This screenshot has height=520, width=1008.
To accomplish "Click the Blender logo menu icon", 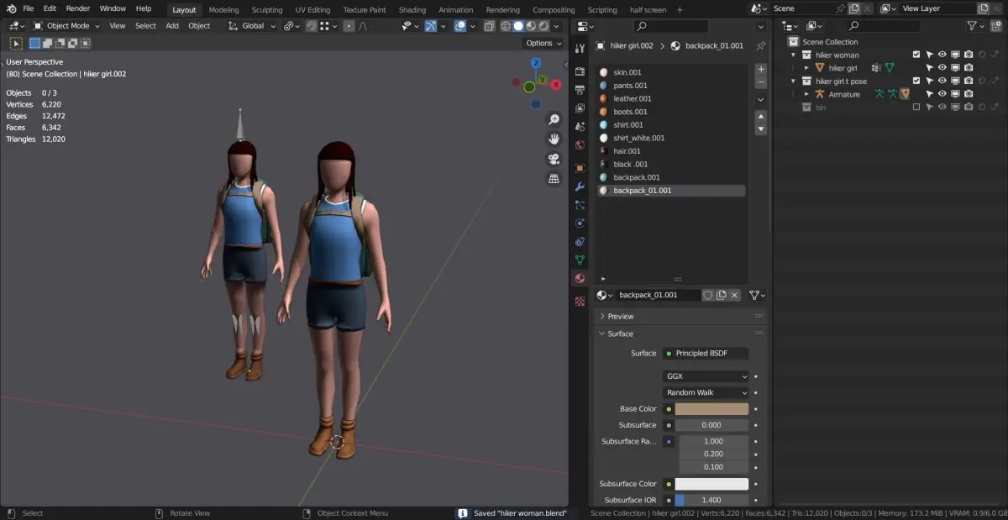I will tap(11, 8).
